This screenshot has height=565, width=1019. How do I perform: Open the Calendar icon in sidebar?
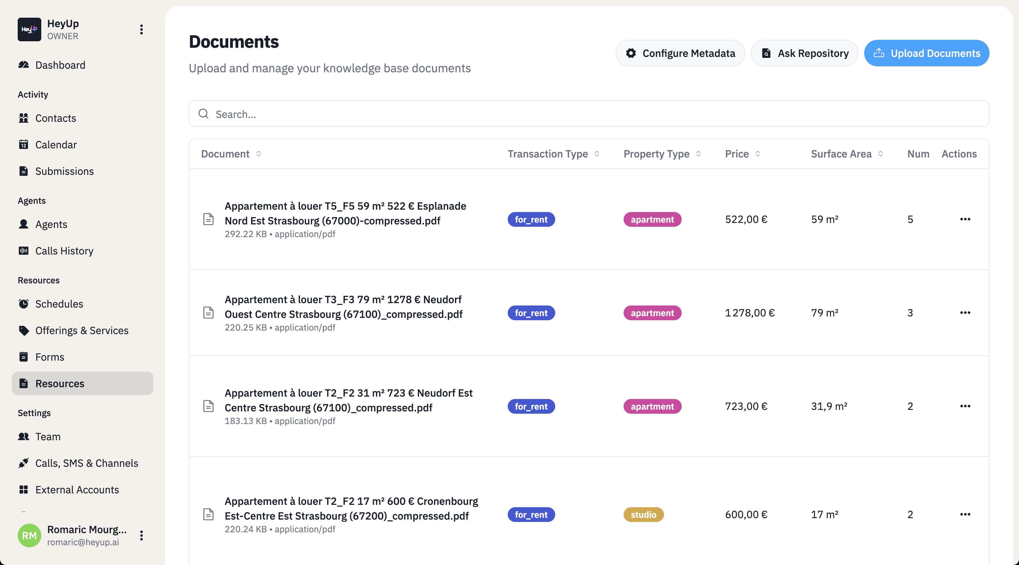pyautogui.click(x=24, y=144)
